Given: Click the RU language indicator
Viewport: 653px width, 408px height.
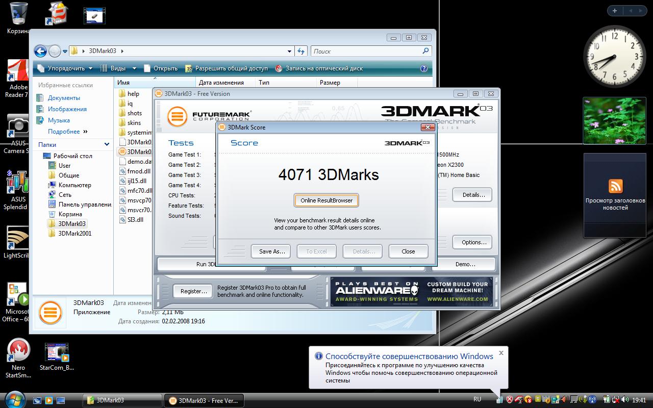Looking at the screenshot, I should point(477,399).
